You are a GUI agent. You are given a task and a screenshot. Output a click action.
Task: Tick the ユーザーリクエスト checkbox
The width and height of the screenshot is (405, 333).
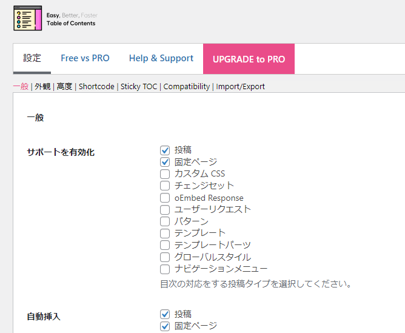coord(165,210)
